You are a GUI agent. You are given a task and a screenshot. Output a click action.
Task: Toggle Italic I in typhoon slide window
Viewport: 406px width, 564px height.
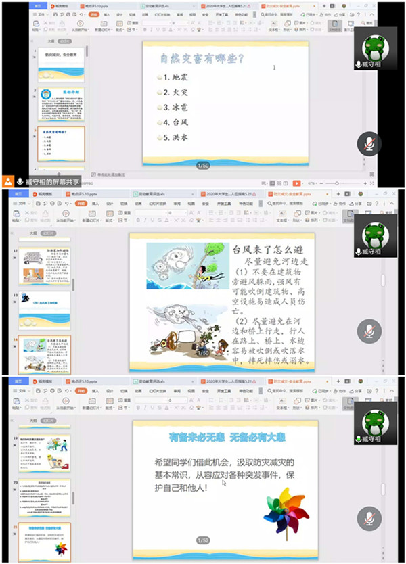click(145, 220)
